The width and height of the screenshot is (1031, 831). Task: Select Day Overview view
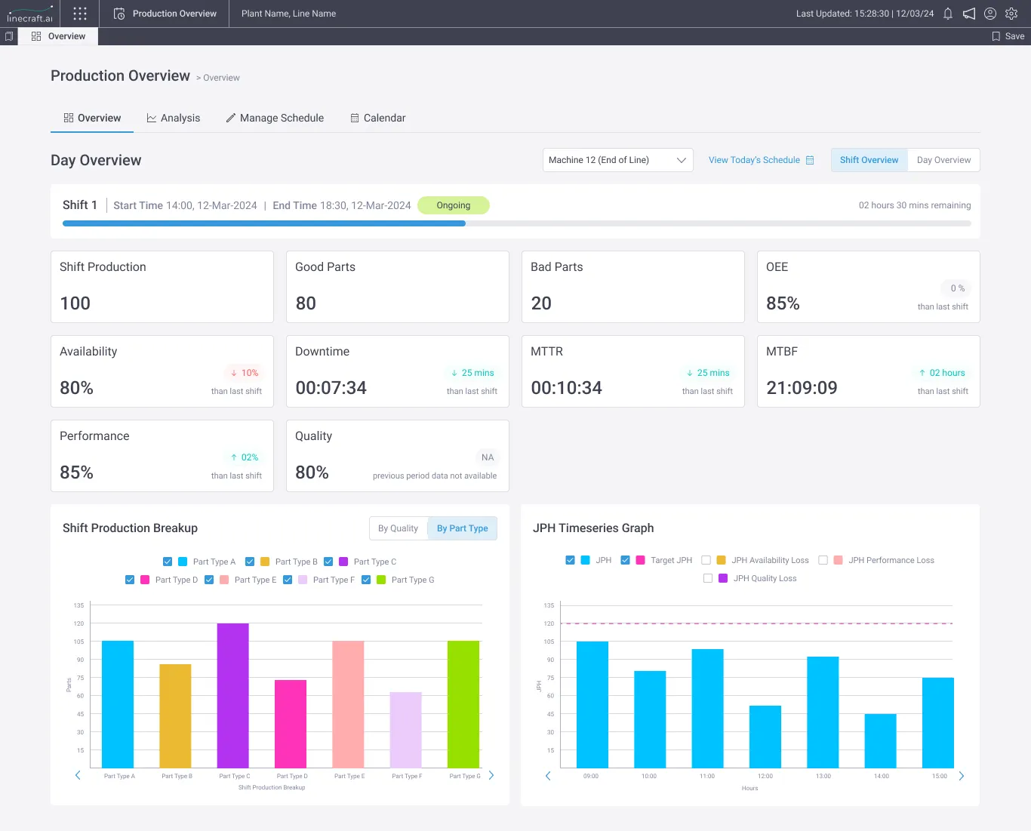[x=943, y=160]
